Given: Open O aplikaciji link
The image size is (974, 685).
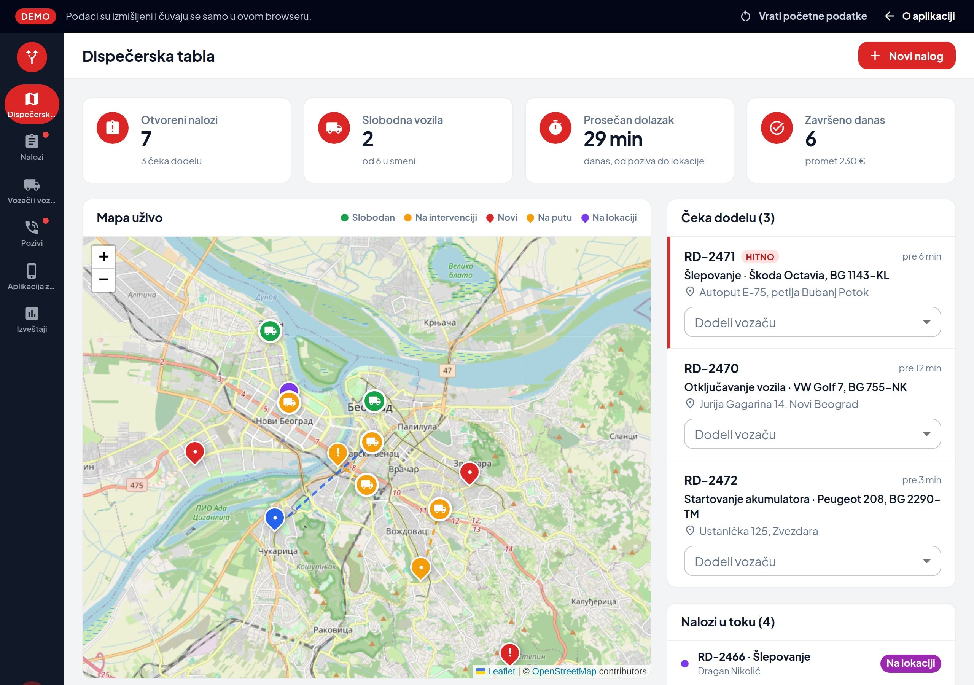Looking at the screenshot, I should pyautogui.click(x=920, y=16).
